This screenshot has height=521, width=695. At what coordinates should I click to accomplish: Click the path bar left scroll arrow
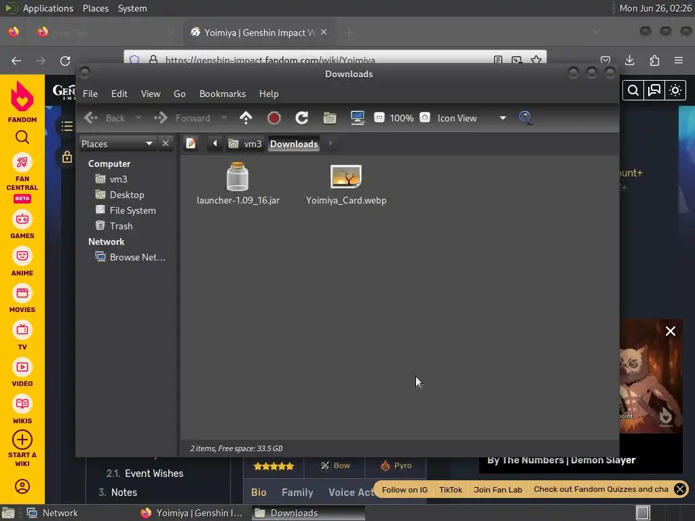215,144
